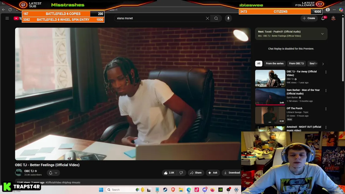345x194 pixels.
Task: Toggle the subscription notification bell
Action: click(x=50, y=173)
